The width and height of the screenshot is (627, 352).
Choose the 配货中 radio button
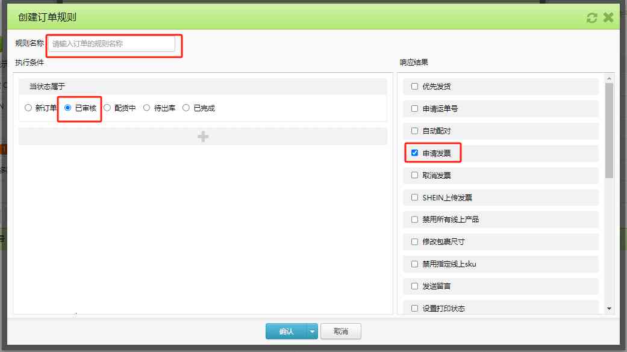[108, 108]
